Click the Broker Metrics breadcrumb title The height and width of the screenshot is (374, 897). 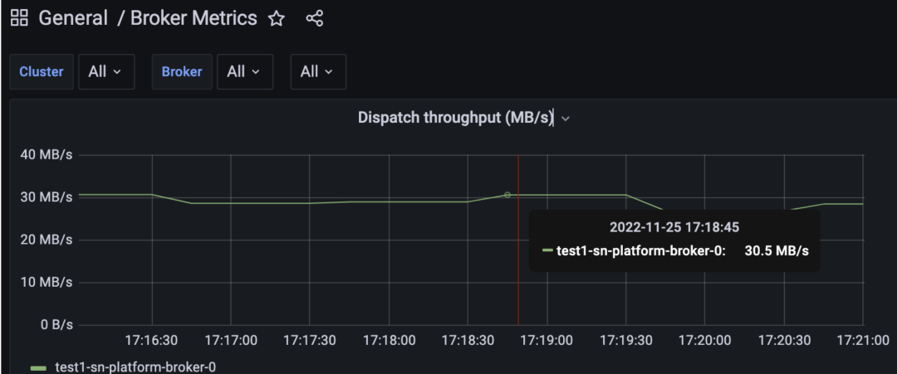(194, 18)
